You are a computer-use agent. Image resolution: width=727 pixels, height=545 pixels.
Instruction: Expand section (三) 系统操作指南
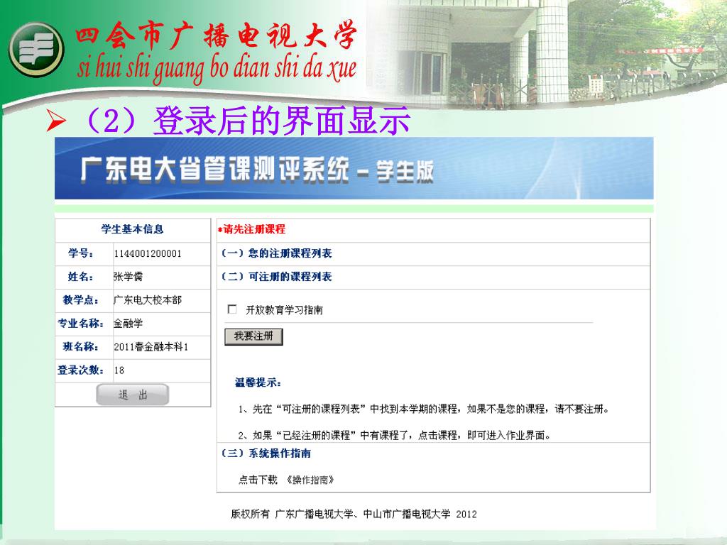pos(266,453)
